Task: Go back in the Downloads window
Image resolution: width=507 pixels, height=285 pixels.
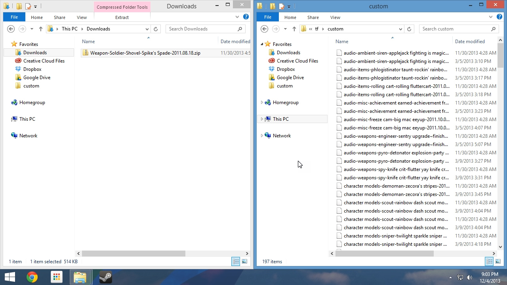Action: point(11,29)
